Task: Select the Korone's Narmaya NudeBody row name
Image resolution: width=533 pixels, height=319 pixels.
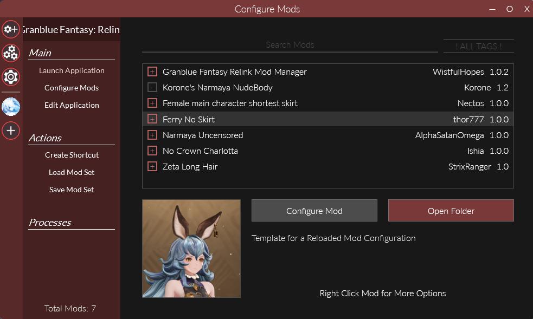Action: 217,88
